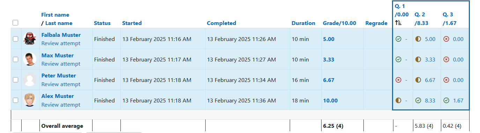Open Review attempt for Max Muster
480x133 pixels.
(61, 64)
